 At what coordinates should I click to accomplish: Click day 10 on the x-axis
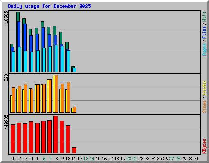[x=67, y=159]
